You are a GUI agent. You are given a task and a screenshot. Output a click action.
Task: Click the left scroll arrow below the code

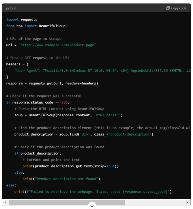(x=4, y=202)
